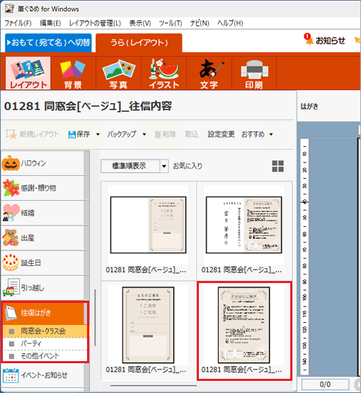Click the 保存 save button
Image resolution: width=361 pixels, height=393 pixels.
pyautogui.click(x=79, y=134)
